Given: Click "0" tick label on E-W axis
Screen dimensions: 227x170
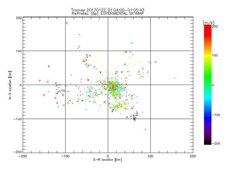Looking at the screenshot, I should pos(108,156).
